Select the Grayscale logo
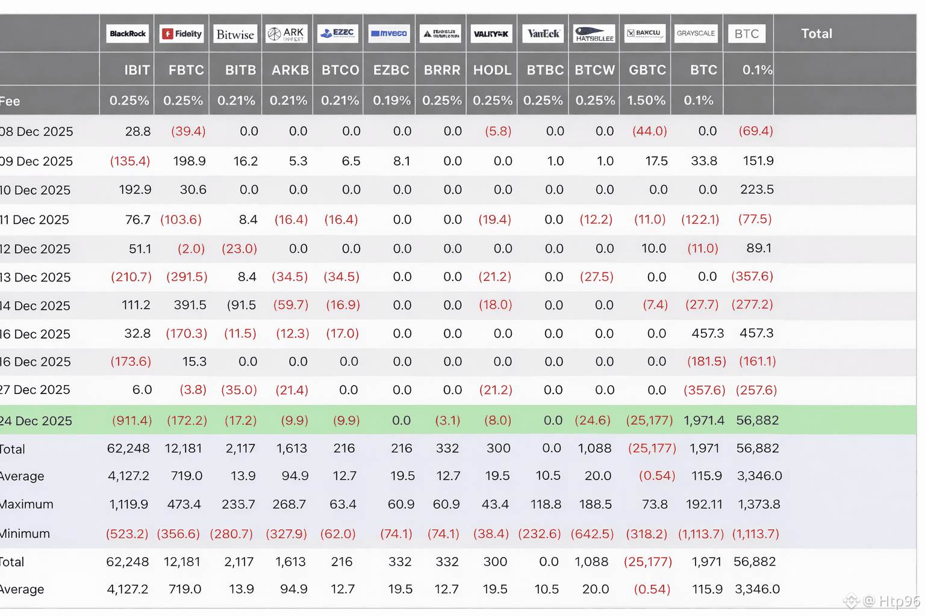The width and height of the screenshot is (925, 616). [696, 34]
